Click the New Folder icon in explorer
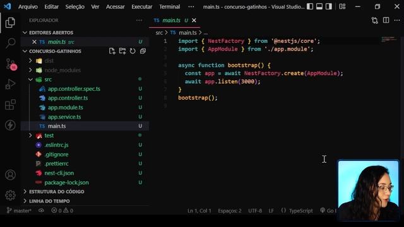 (122, 51)
